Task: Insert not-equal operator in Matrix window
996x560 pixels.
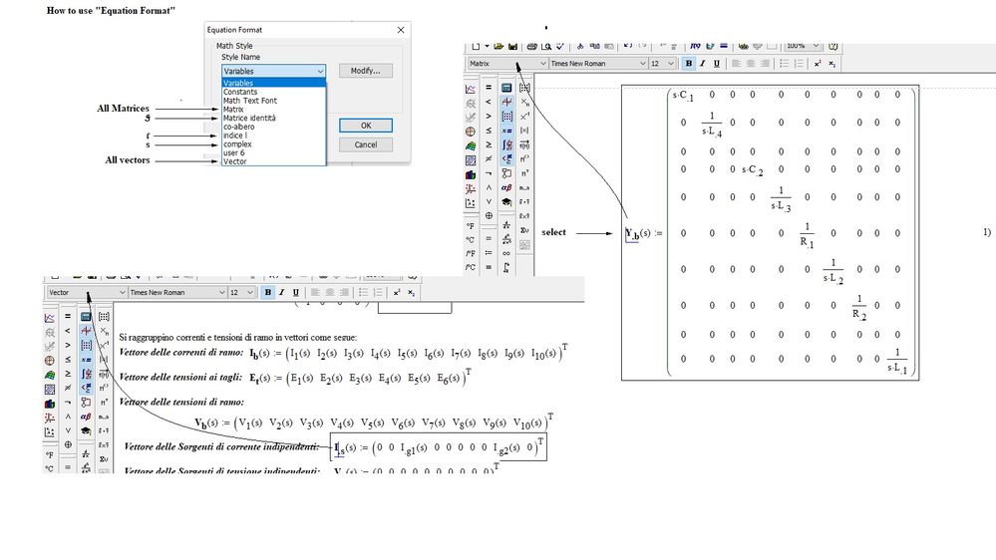Action: coord(489,158)
